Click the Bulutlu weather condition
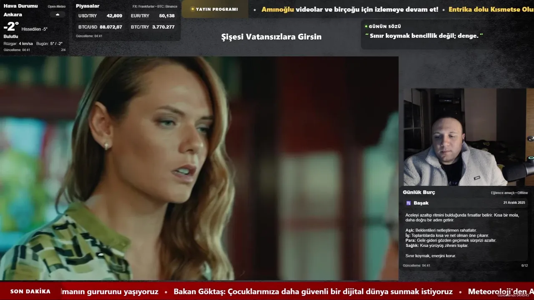The height and width of the screenshot is (300, 534). pos(11,36)
